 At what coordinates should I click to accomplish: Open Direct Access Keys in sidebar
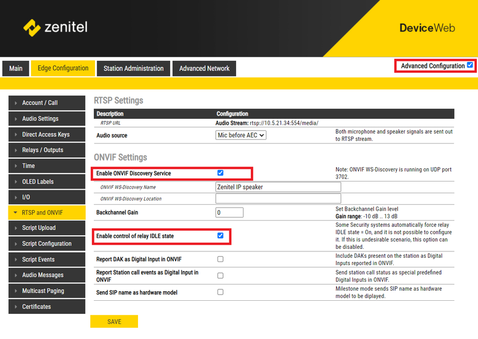47,134
